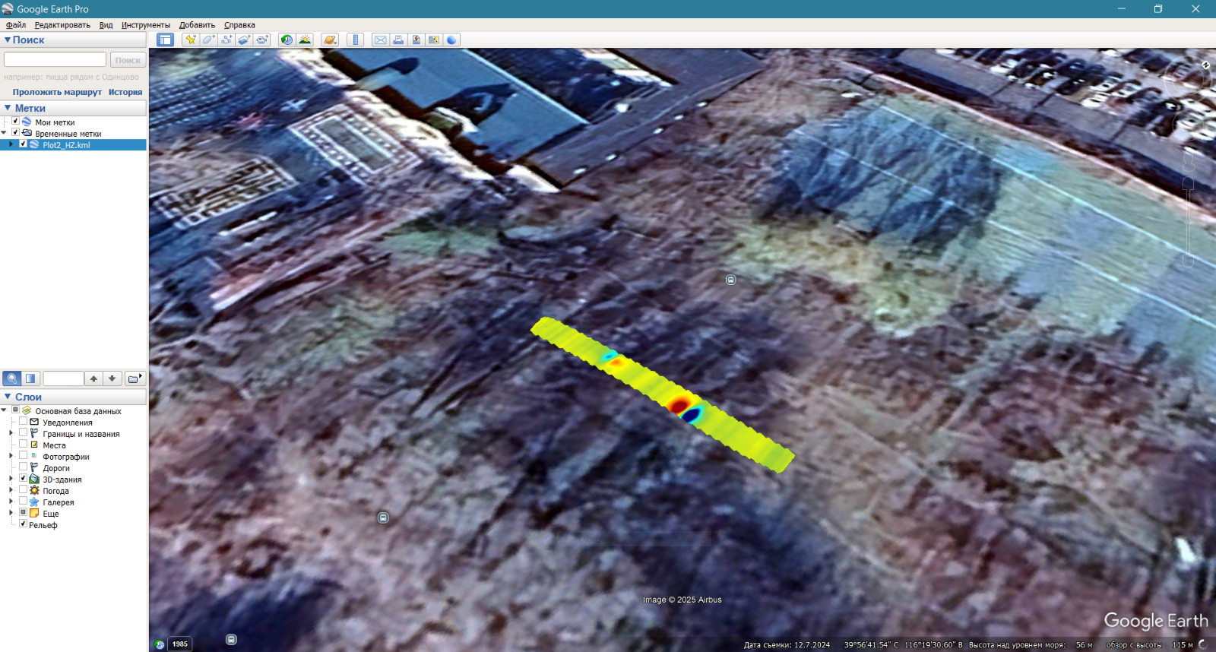Toggle visibility of Plot2_HZ.kml
Image resolution: width=1216 pixels, height=652 pixels.
[23, 144]
